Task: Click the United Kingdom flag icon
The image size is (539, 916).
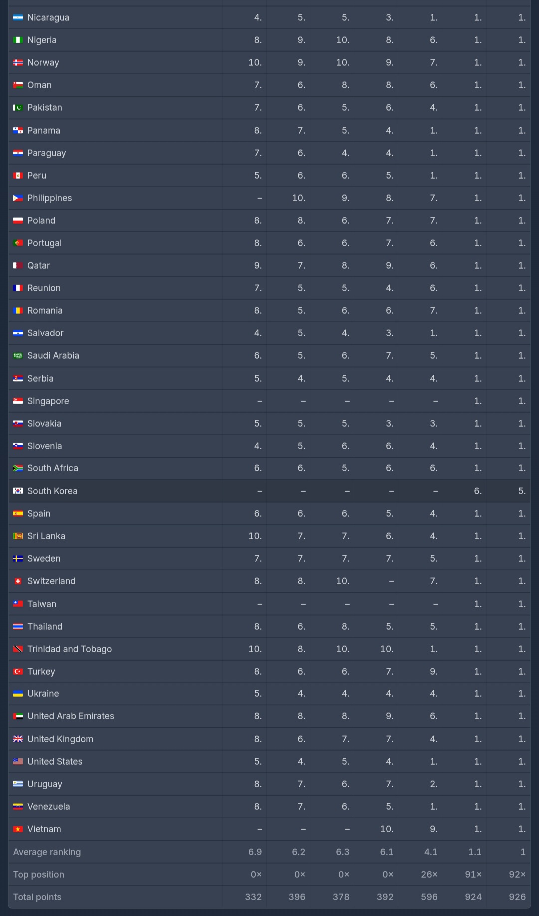Action: click(x=18, y=739)
